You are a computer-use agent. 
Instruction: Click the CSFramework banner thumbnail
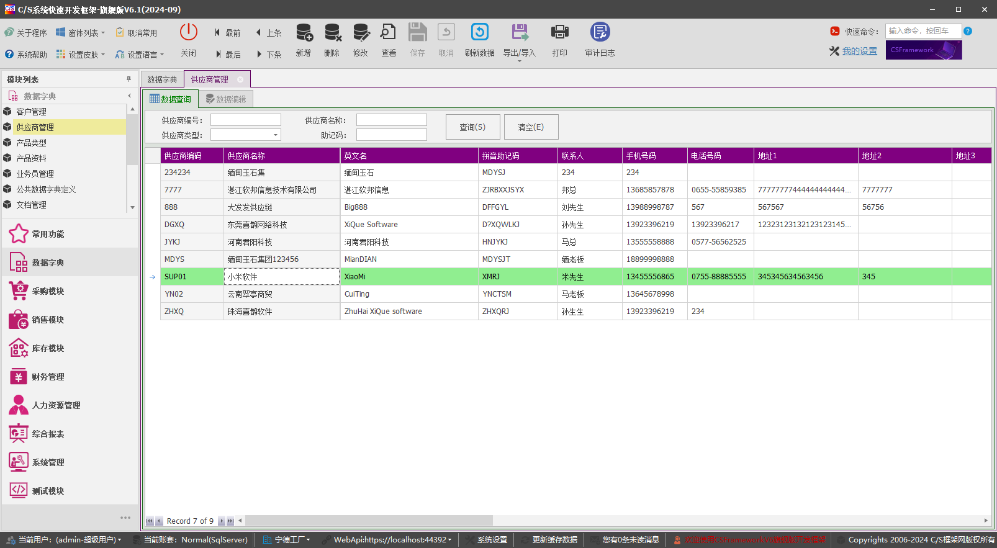924,50
